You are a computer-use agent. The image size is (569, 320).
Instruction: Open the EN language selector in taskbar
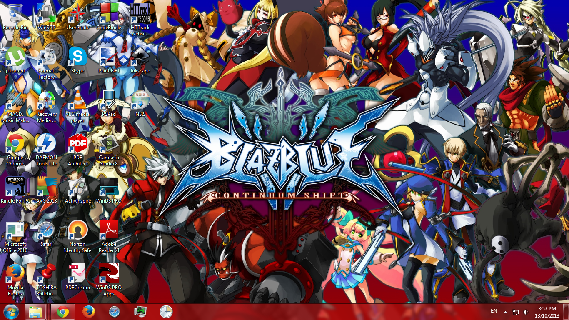pos(494,311)
